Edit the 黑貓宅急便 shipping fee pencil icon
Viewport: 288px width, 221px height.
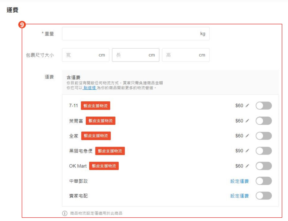point(247,151)
